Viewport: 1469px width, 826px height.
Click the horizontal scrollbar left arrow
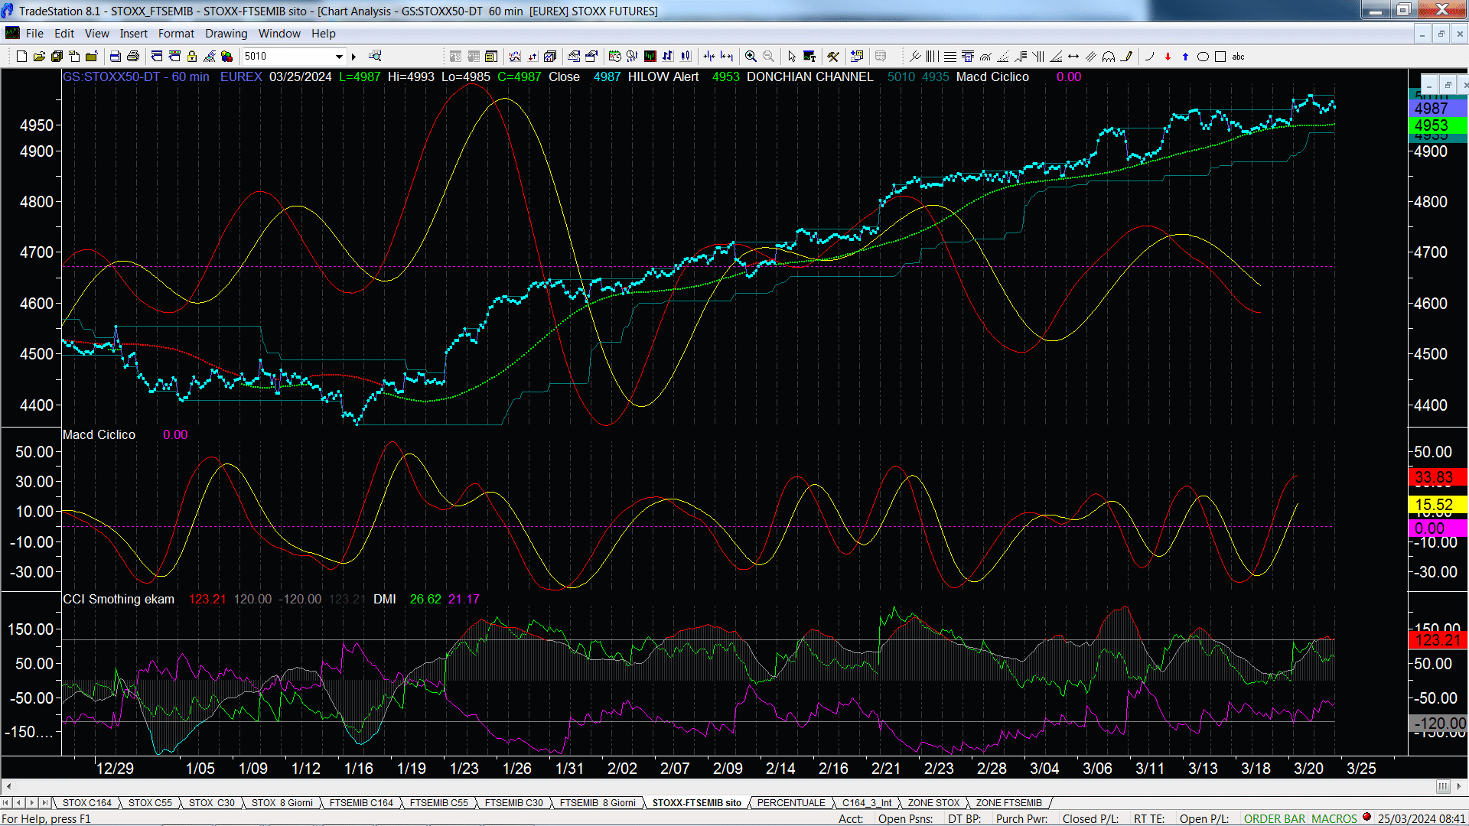8,787
